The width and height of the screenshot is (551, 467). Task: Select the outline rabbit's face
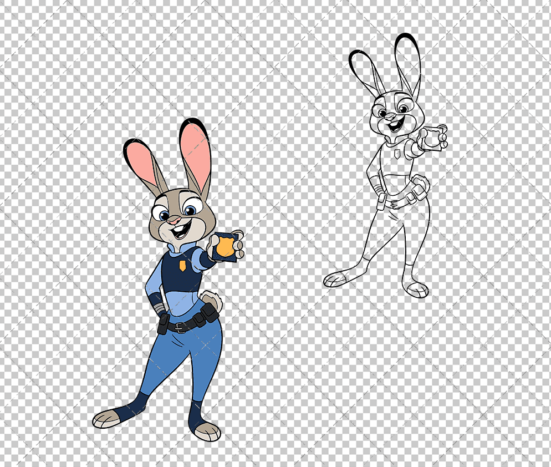(x=396, y=114)
